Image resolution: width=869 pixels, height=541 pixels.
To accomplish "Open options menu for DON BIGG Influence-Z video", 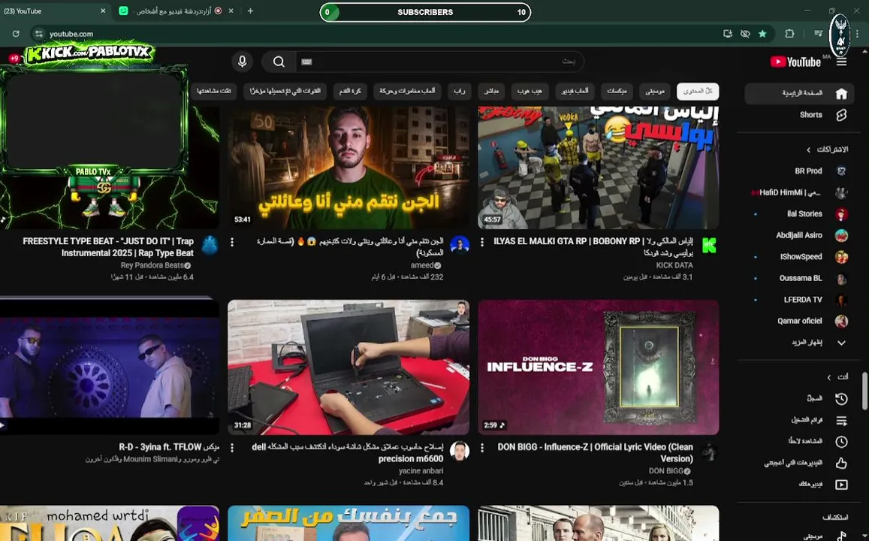I will [x=481, y=448].
